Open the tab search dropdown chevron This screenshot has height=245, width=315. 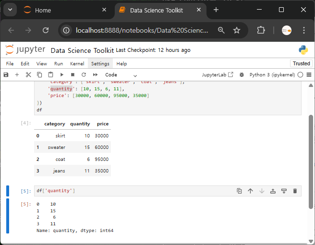click(10, 10)
